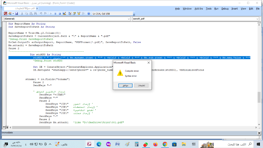263x148 pixels.
Task: Stop execution with the Reset icon
Action: click(x=60, y=14)
